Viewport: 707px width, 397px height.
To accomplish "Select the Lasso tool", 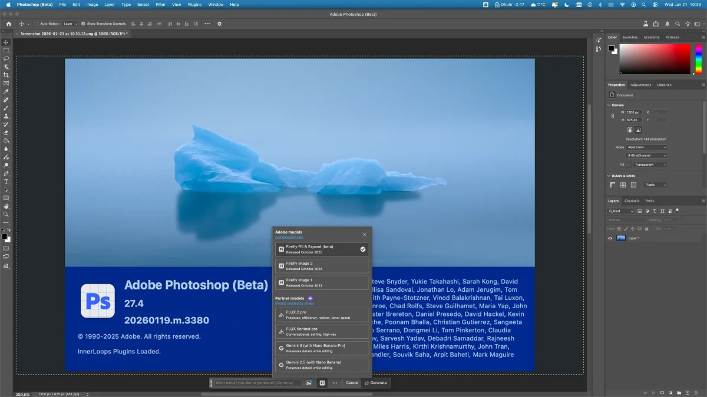I will [6, 59].
